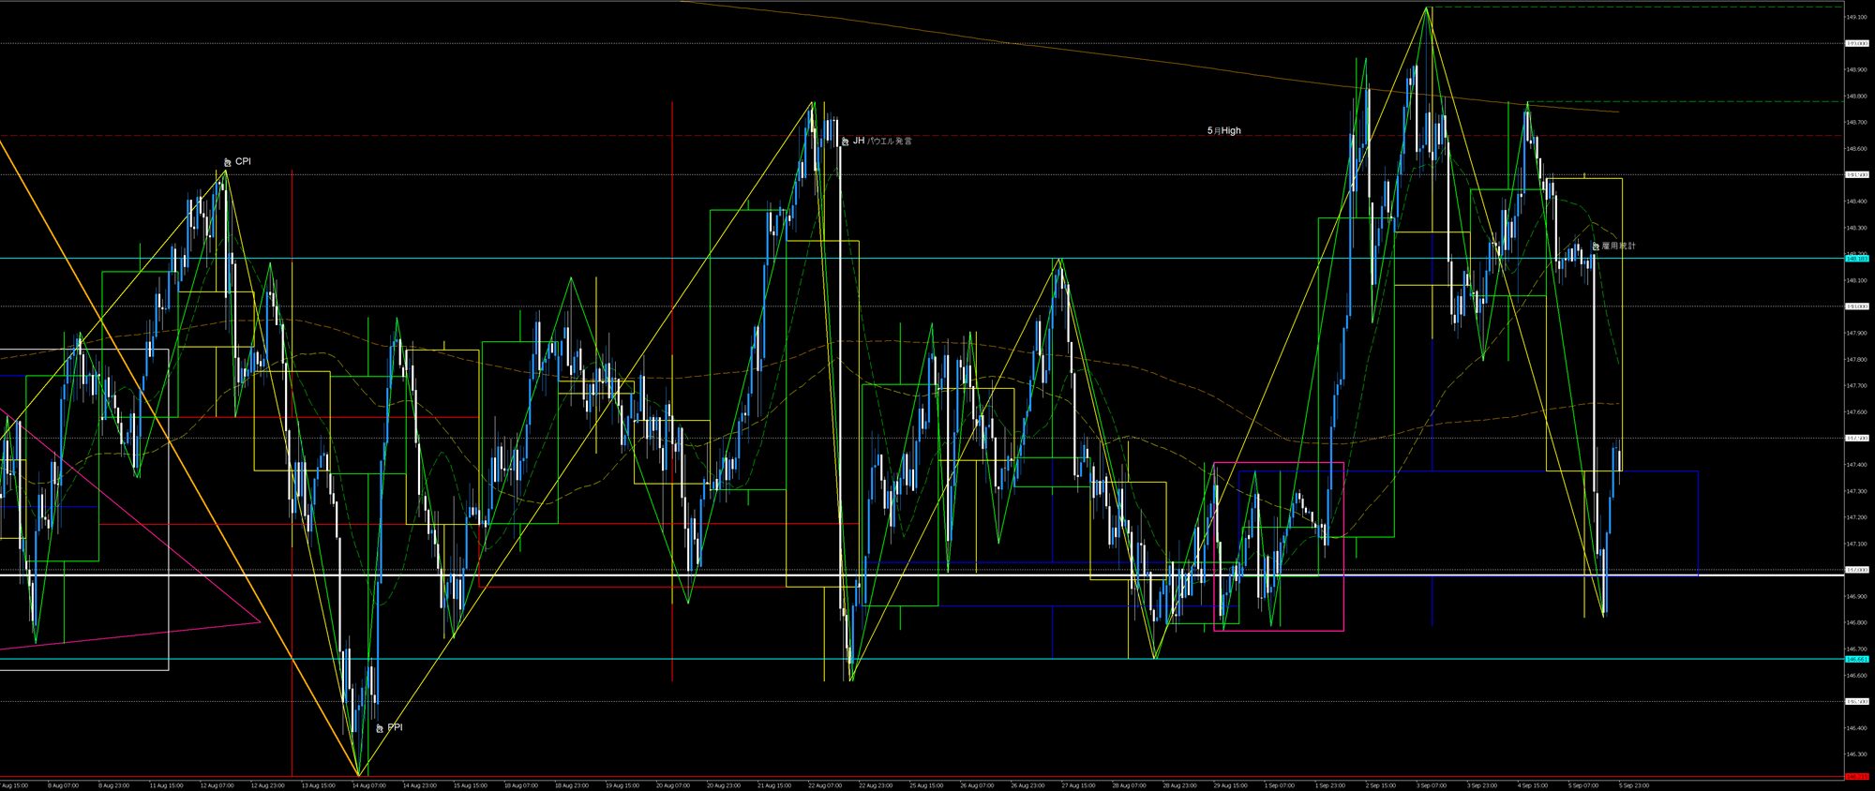Click the 147.000 price level label
Viewport: 1875px width, 791px height.
pyautogui.click(x=1854, y=570)
